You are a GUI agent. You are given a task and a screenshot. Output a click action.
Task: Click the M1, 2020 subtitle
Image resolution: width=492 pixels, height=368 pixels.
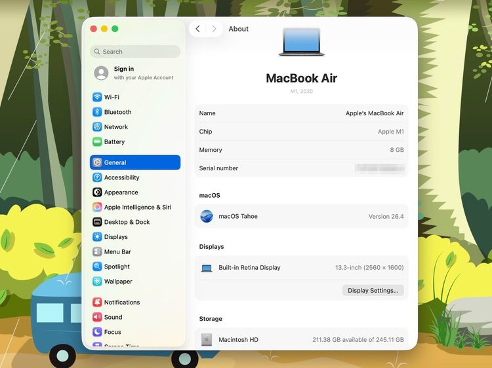tap(302, 92)
